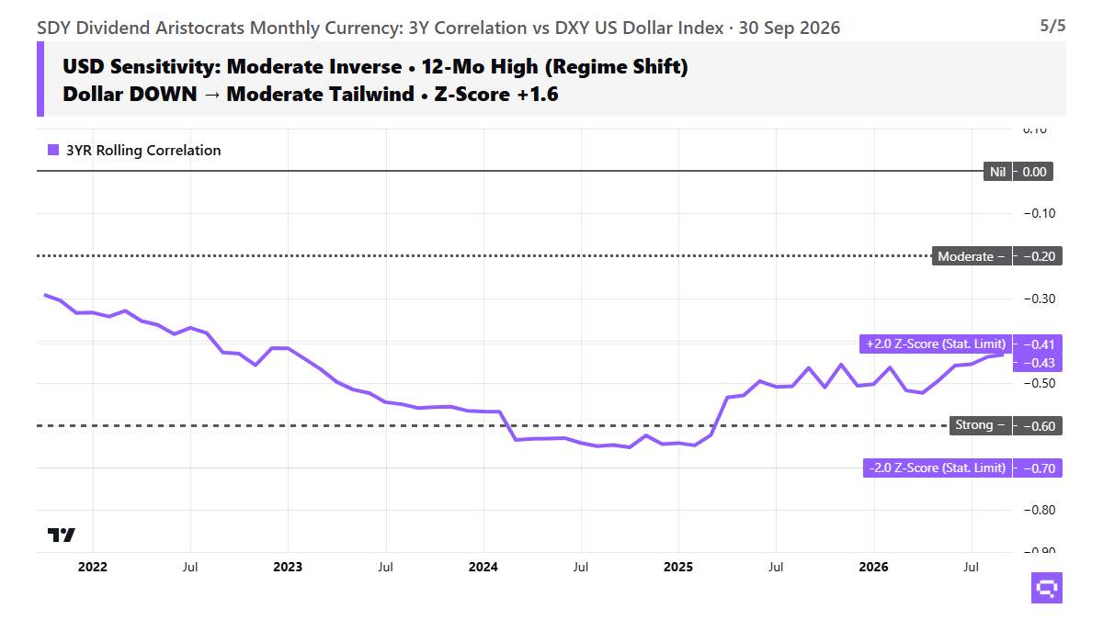Click the 2026 time axis label
Image resolution: width=1103 pixels, height=620 pixels.
coord(872,567)
